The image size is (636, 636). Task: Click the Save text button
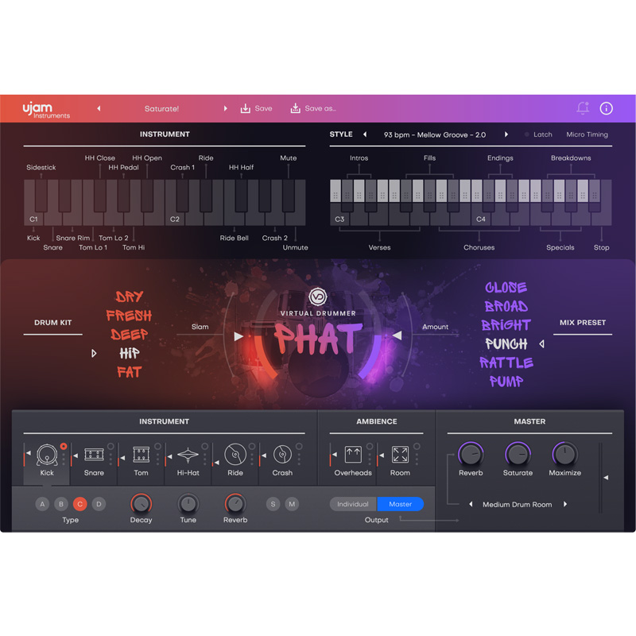[x=263, y=108]
